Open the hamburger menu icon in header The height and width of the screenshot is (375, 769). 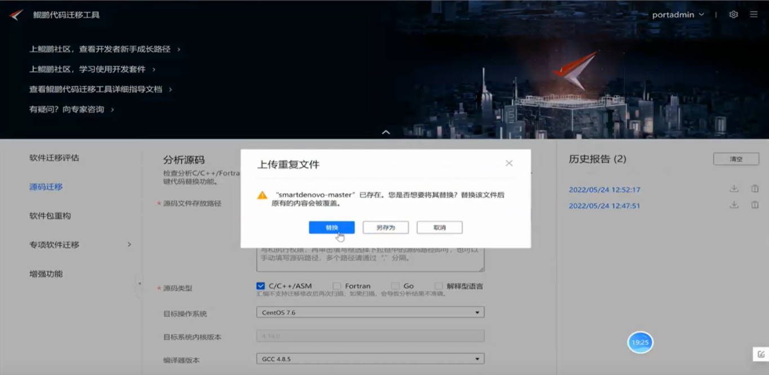click(754, 15)
